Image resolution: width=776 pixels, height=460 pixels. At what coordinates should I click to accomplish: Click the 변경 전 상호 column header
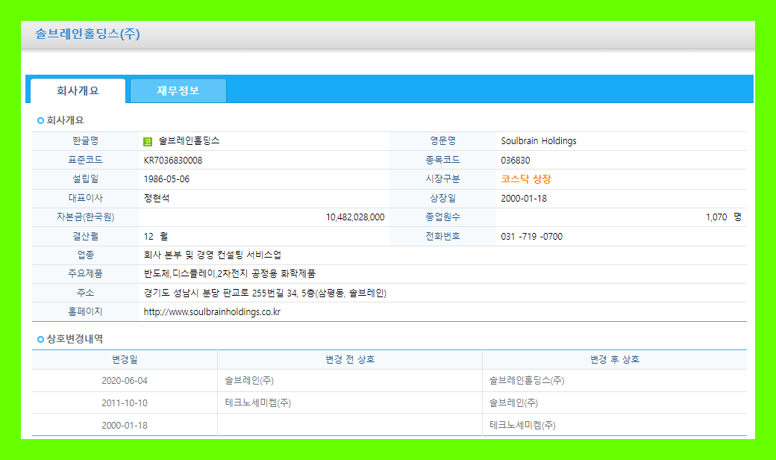[350, 359]
